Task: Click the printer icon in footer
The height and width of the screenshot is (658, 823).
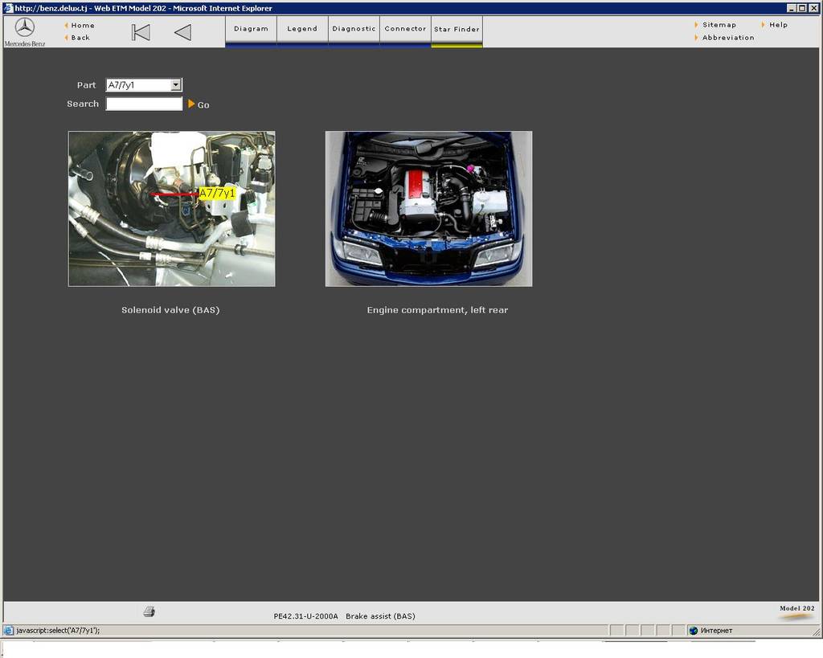Action: [x=149, y=611]
